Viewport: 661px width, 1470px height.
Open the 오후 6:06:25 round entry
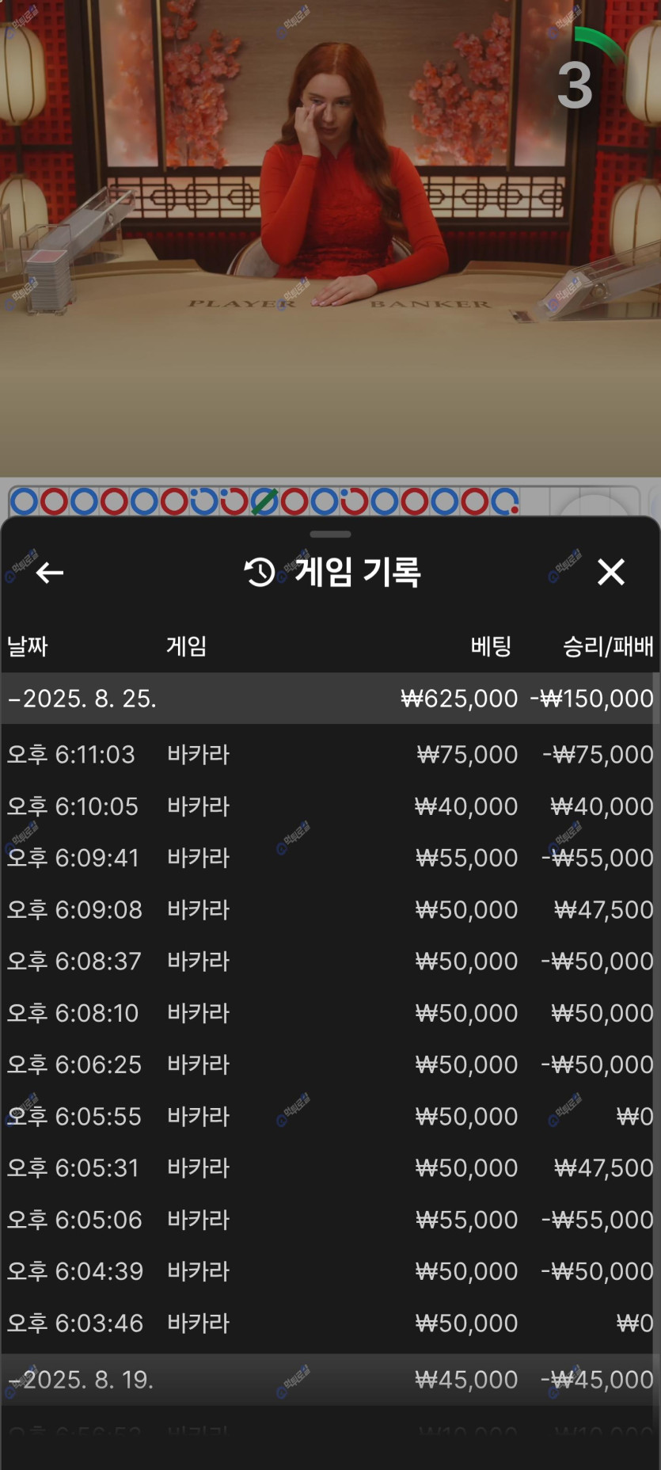click(329, 1064)
